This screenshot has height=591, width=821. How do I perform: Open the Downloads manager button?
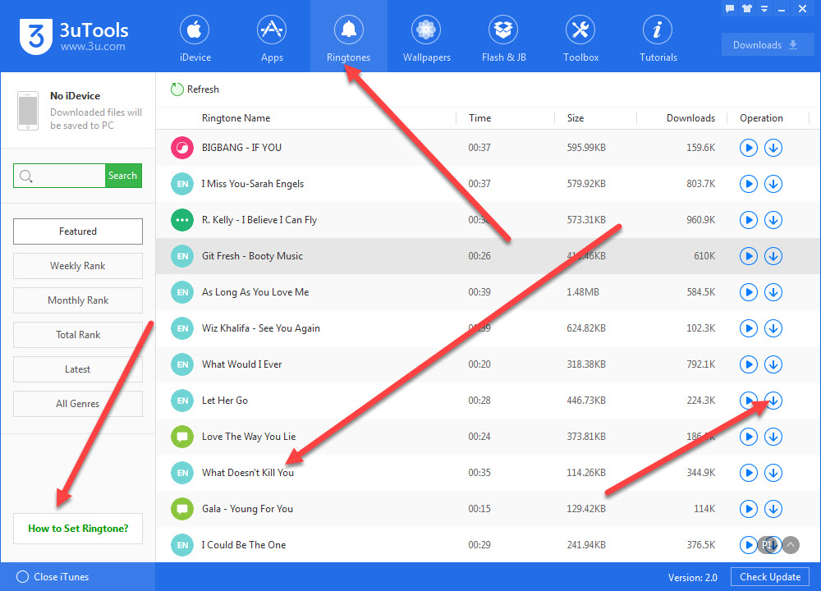coord(768,45)
